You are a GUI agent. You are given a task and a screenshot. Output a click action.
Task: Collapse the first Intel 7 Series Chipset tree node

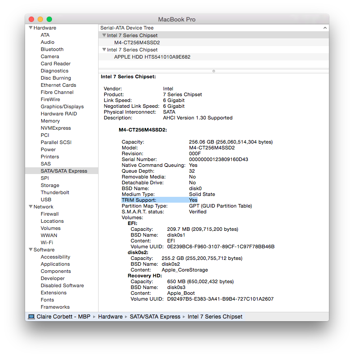tap(104, 35)
